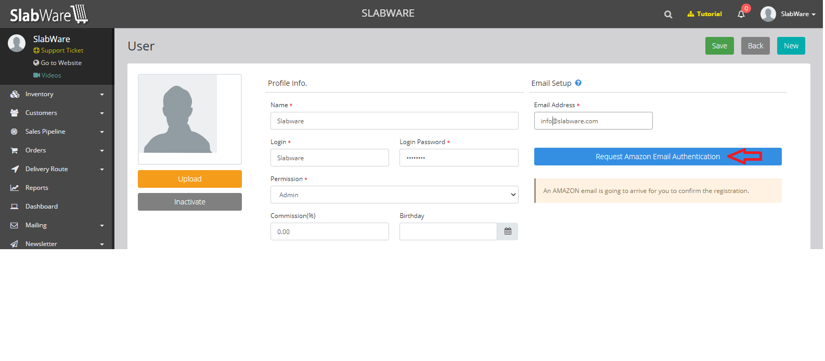This screenshot has height=361, width=825.
Task: Click the SlabWare logo in header
Action: click(49, 14)
